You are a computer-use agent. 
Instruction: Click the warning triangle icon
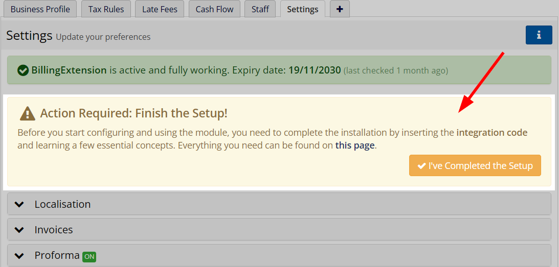(x=28, y=113)
